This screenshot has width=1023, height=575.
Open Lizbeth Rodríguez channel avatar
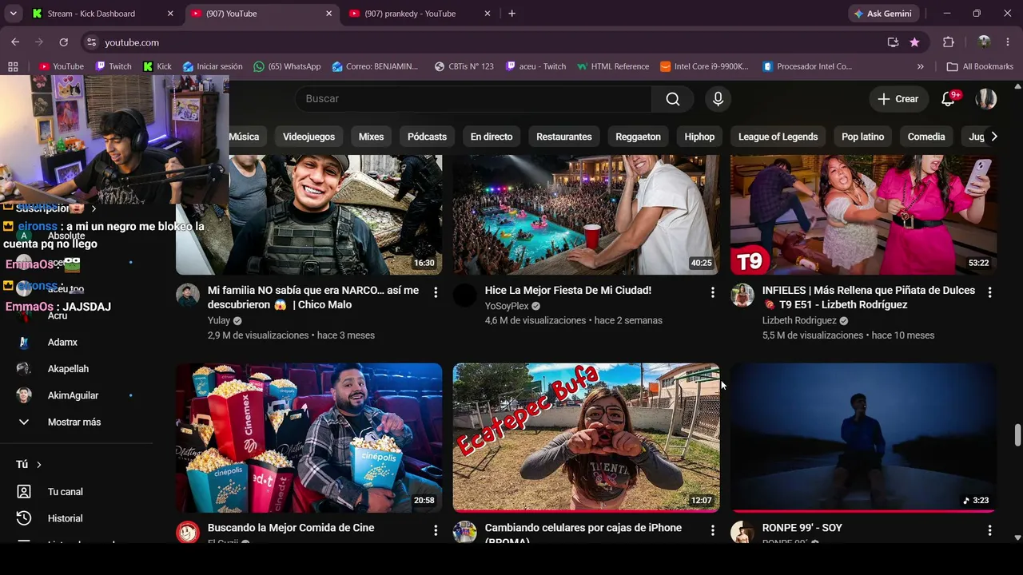pyautogui.click(x=742, y=295)
